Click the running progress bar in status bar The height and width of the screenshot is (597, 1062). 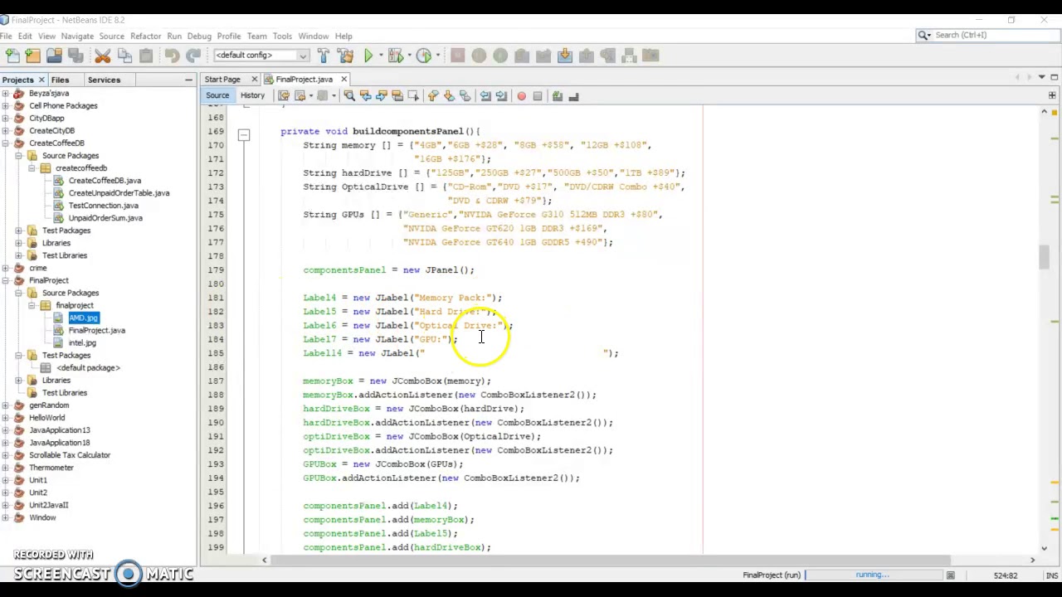tap(872, 575)
